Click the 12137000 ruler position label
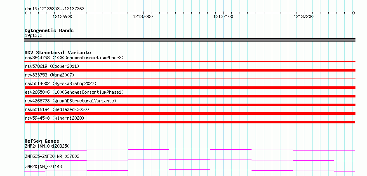Viewport: 367px width, 176px height. pos(143,16)
